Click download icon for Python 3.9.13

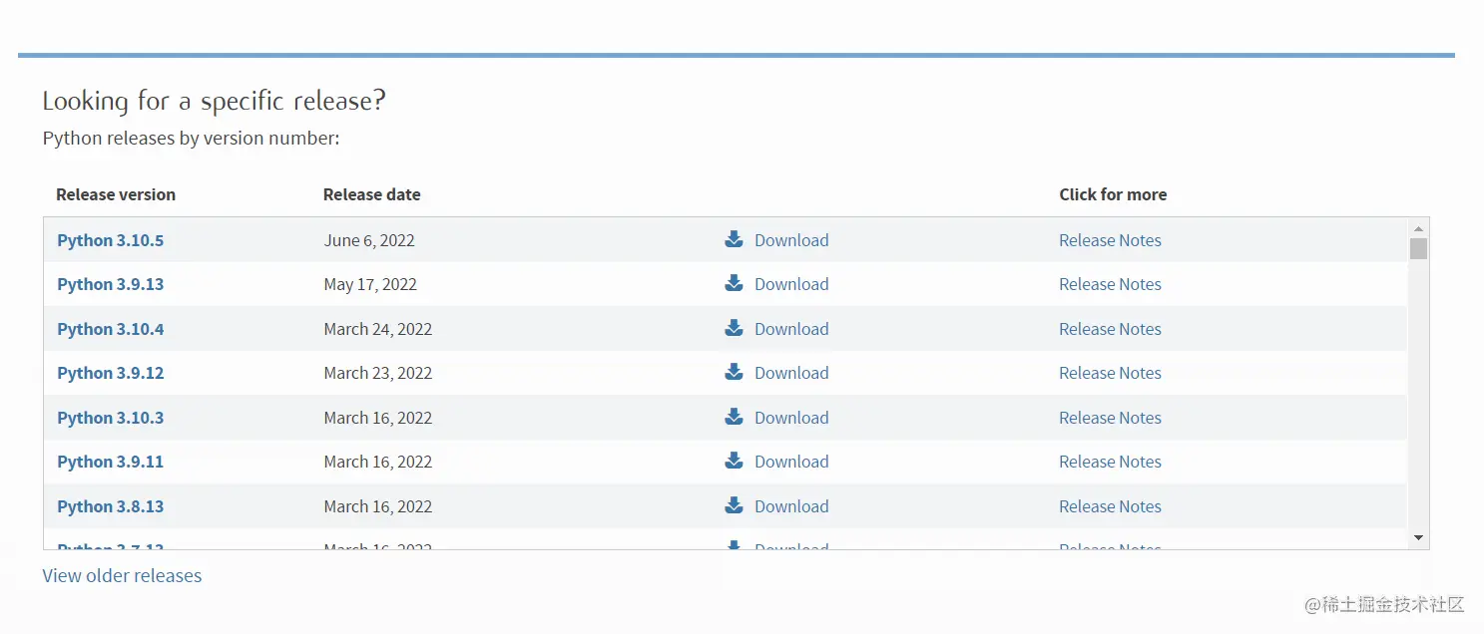click(734, 283)
